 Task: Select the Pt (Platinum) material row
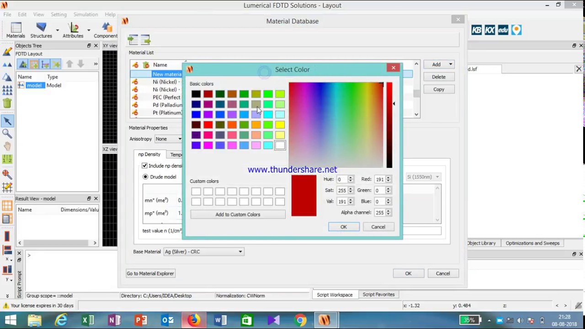point(167,113)
